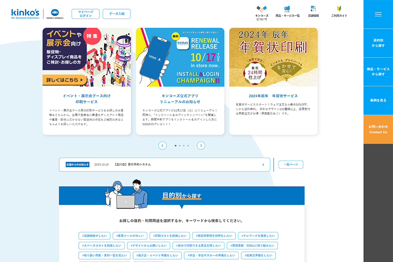This screenshot has width=393, height=262.
Task: Click the データ入稿 button
Action: [117, 14]
